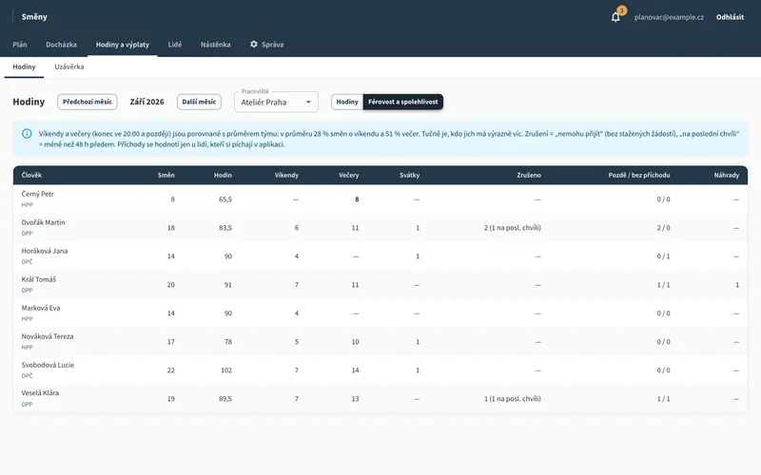Click the Ateliér Praha workplace field
This screenshot has height=475, width=761.
coord(276,102)
